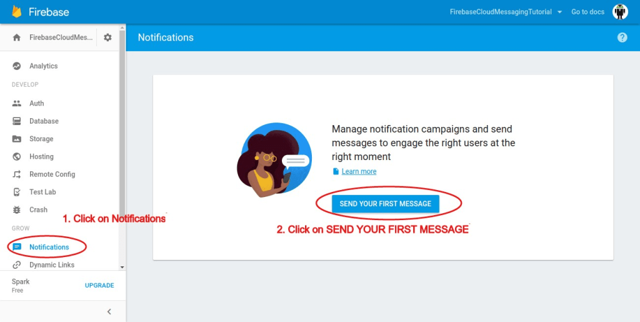This screenshot has height=322, width=640.
Task: Click the Hosting globe icon
Action: point(17,157)
